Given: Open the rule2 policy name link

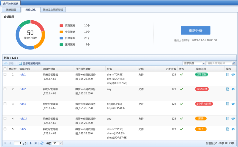Looking at the screenshot, I should click(x=23, y=89).
